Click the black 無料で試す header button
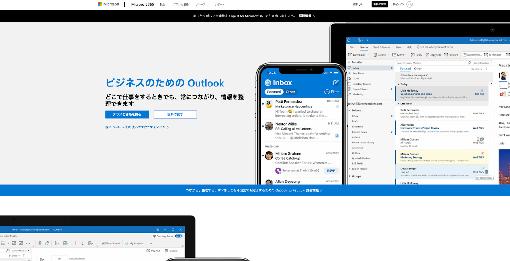This screenshot has height=261, width=510. click(x=380, y=4)
